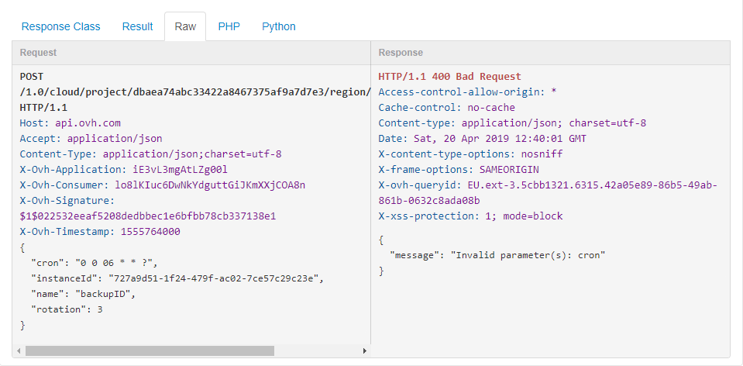Select the Raw tab
The image size is (743, 366).
click(185, 26)
